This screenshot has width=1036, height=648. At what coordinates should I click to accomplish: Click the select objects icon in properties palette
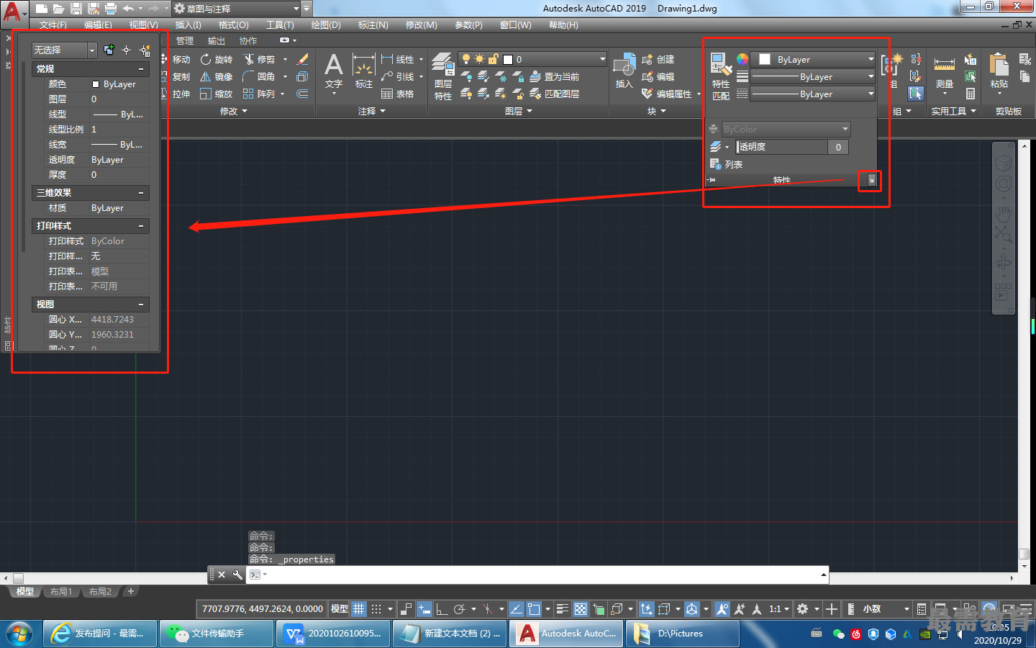click(x=126, y=50)
